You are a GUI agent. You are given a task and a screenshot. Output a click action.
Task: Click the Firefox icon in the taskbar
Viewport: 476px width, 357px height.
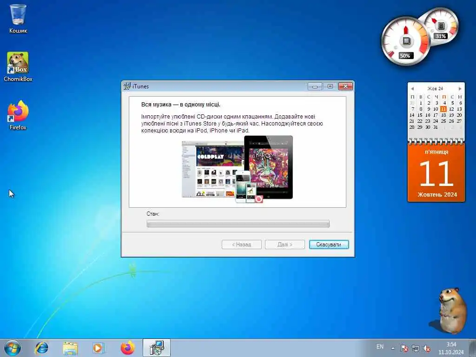tap(128, 348)
